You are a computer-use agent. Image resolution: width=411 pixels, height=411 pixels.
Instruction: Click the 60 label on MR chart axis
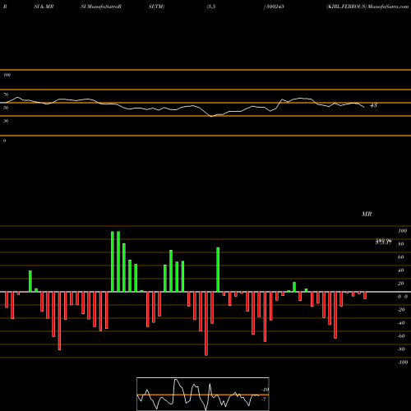tap(401, 257)
